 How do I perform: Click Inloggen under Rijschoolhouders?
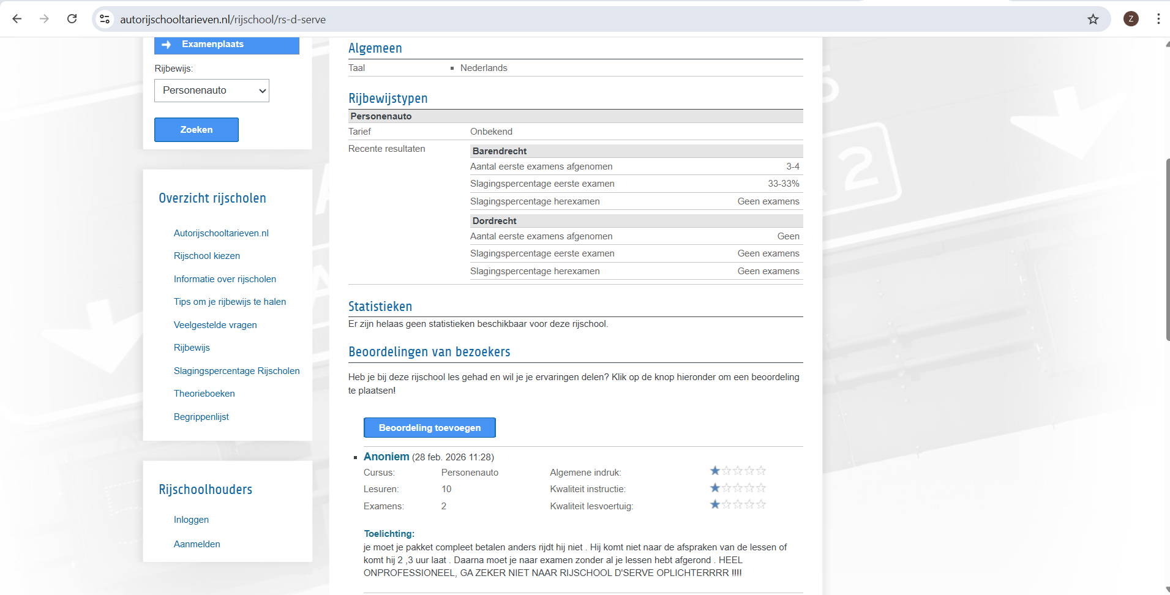[x=191, y=520]
